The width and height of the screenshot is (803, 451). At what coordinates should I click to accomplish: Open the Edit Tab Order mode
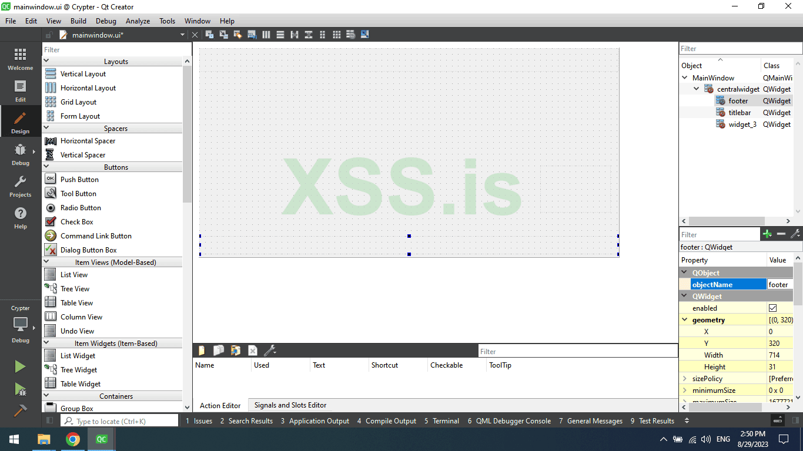[252, 34]
